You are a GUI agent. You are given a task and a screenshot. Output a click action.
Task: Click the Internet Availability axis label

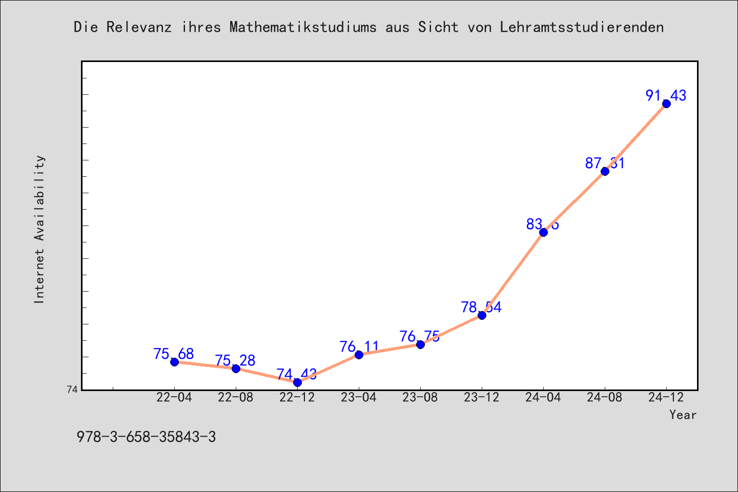(x=39, y=229)
